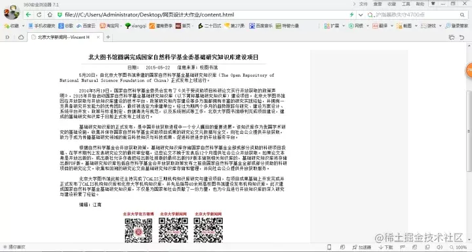Open the xiangqi bookmark
The height and width of the screenshot is (252, 472).
click(136, 26)
